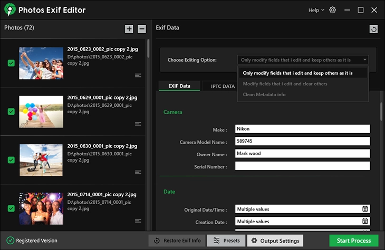
Task: Uncheck the 2015_0623_0002_pic copy 2.jpg checkbox
Action: [11, 63]
